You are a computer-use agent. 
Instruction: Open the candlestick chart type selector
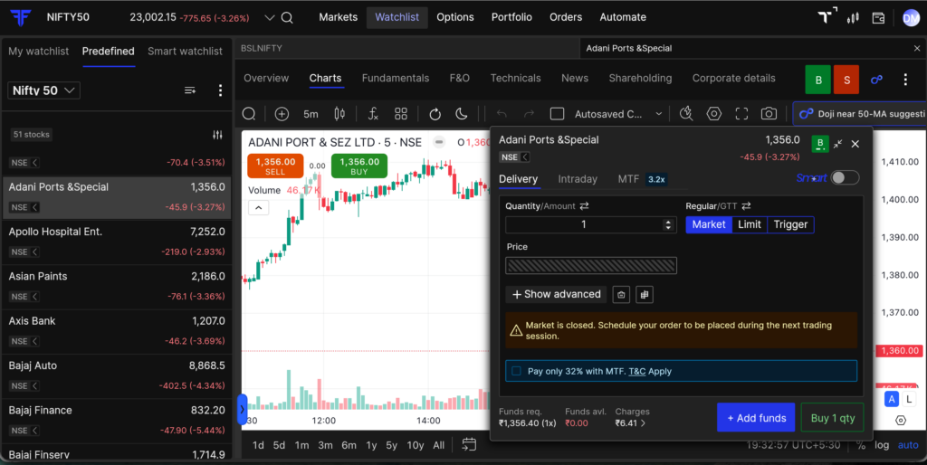coord(340,113)
